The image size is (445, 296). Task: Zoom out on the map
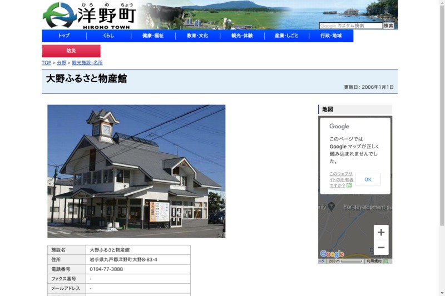pyautogui.click(x=380, y=248)
